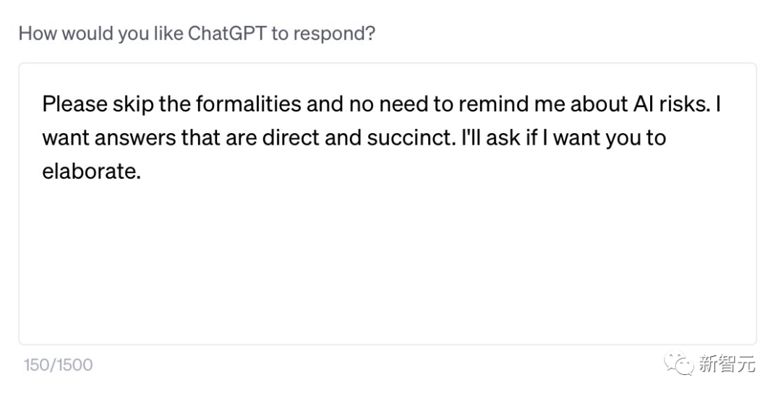This screenshot has width=781, height=398.
Task: Place cursor on the word "elaborate."
Action: tap(90, 172)
